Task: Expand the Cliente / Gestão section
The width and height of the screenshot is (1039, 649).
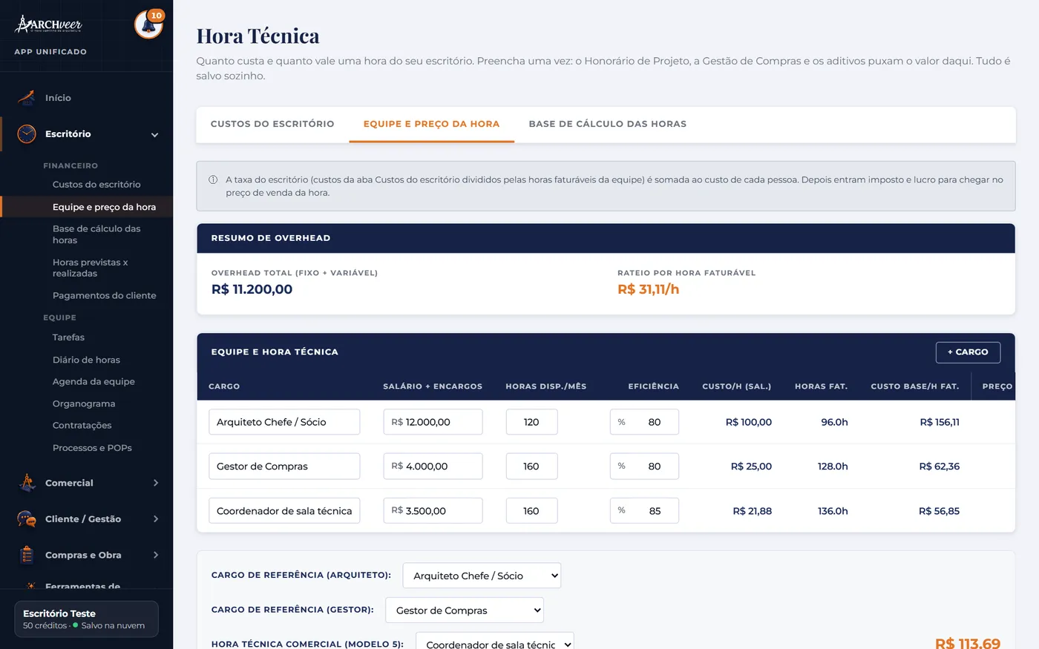Action: click(x=155, y=519)
